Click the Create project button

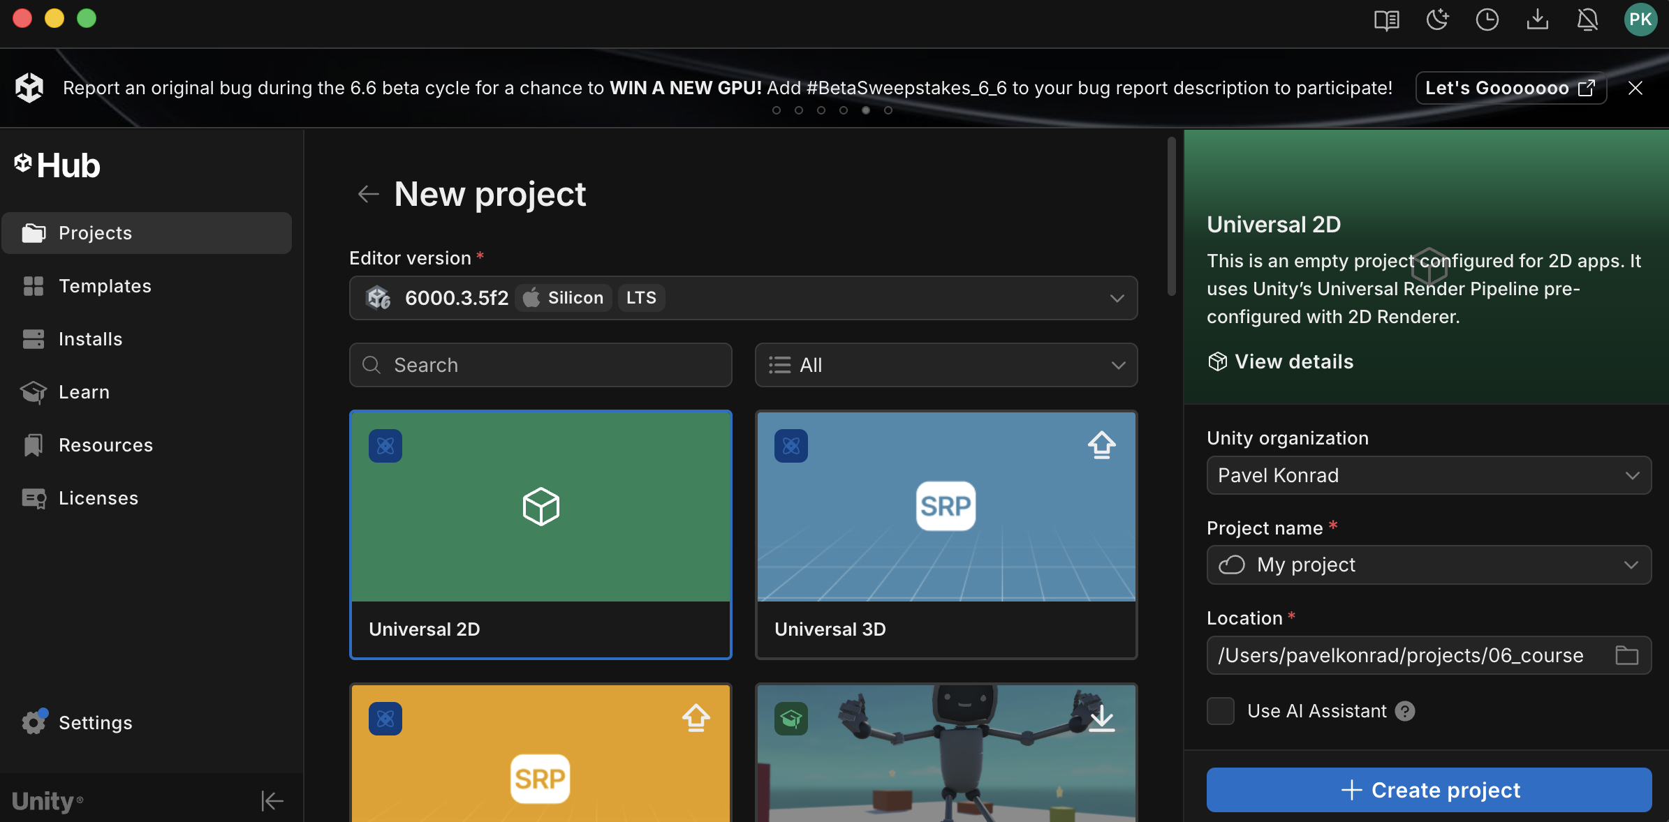pyautogui.click(x=1429, y=790)
